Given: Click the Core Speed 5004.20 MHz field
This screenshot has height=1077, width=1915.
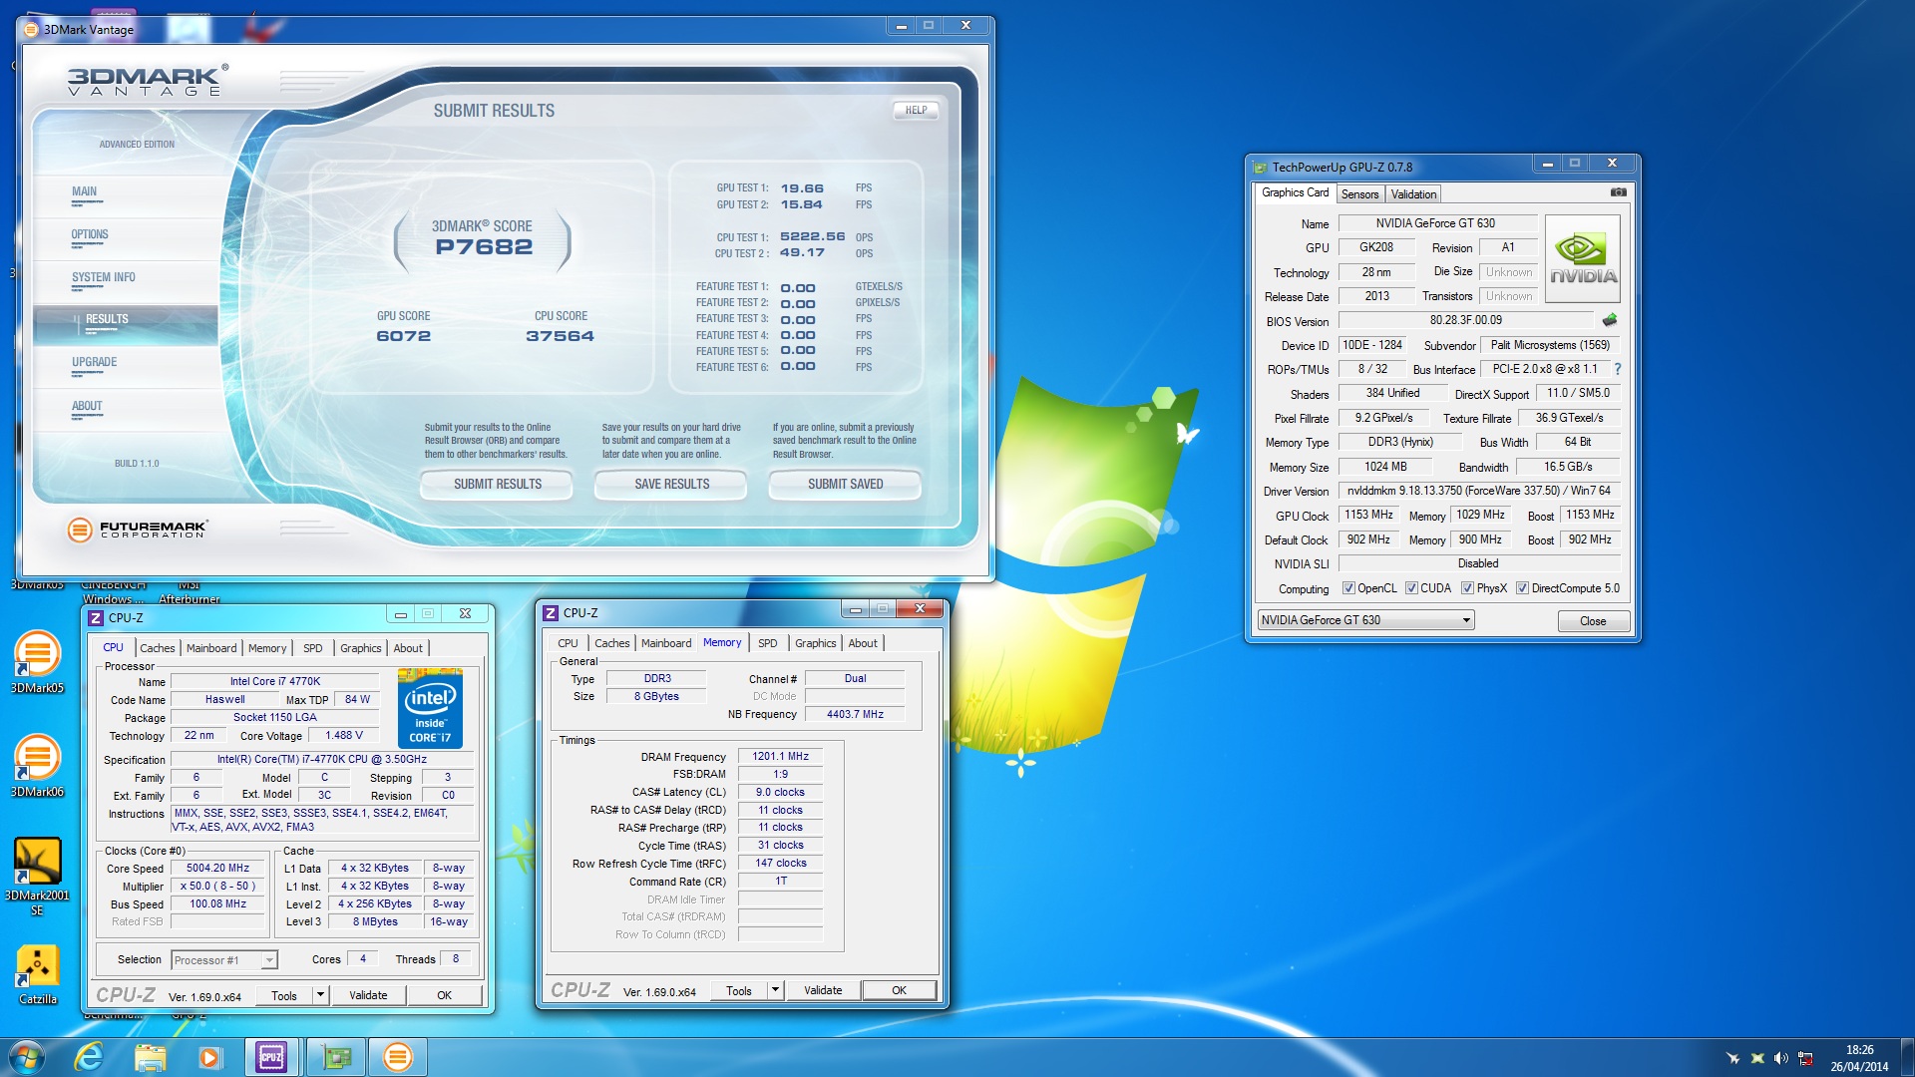Looking at the screenshot, I should point(217,869).
